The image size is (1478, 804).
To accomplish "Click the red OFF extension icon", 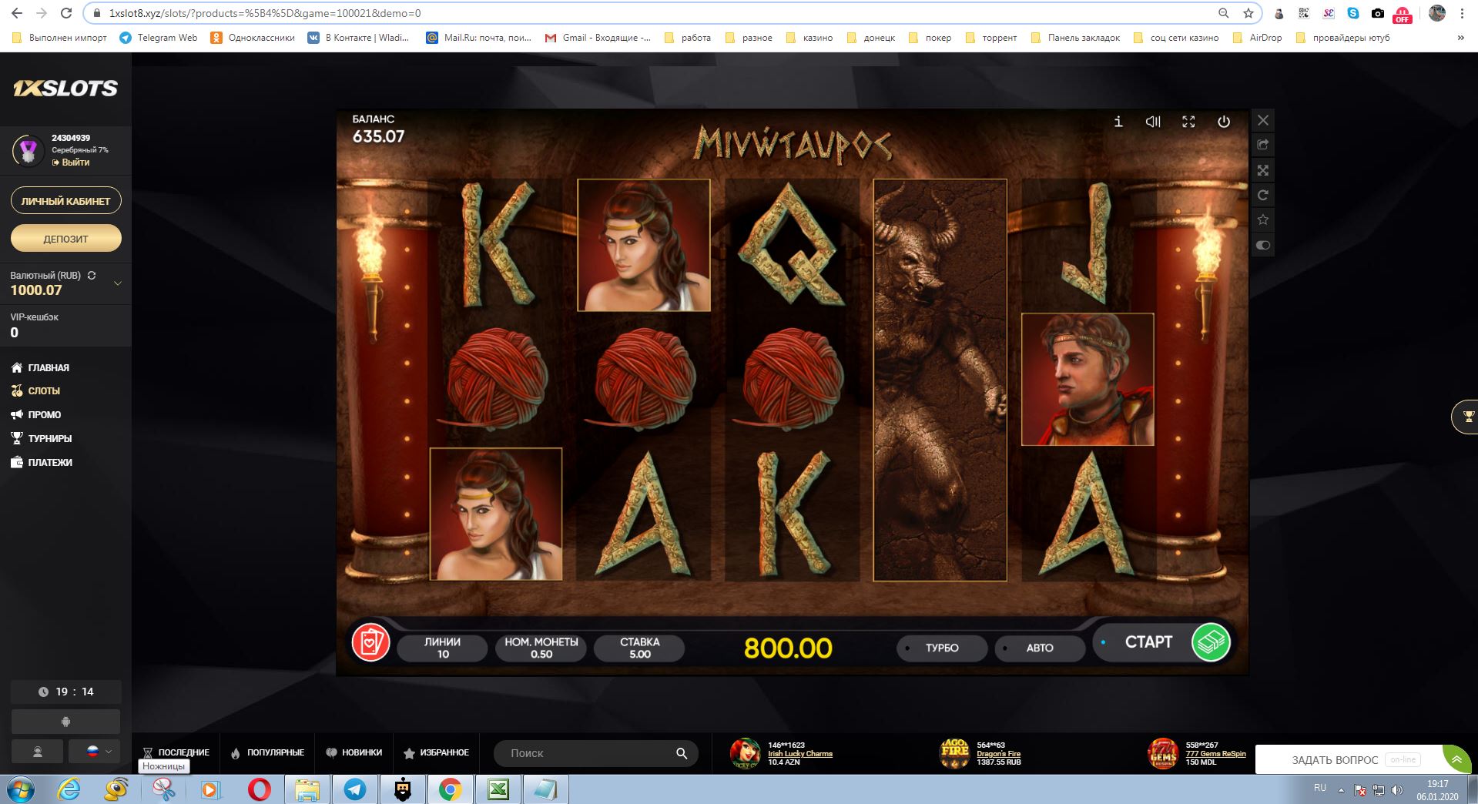I will click(x=1403, y=14).
